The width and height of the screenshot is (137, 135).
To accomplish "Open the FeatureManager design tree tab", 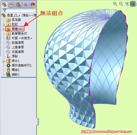I will click(x=5, y=5).
